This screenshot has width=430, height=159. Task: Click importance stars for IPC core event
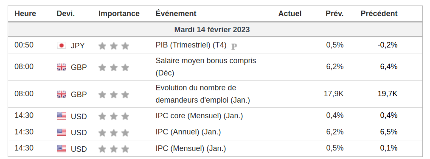tap(113, 117)
